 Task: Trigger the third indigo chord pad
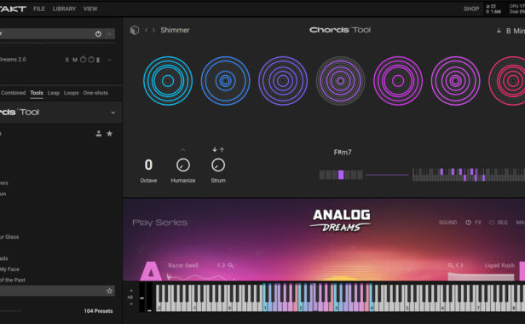(x=283, y=81)
